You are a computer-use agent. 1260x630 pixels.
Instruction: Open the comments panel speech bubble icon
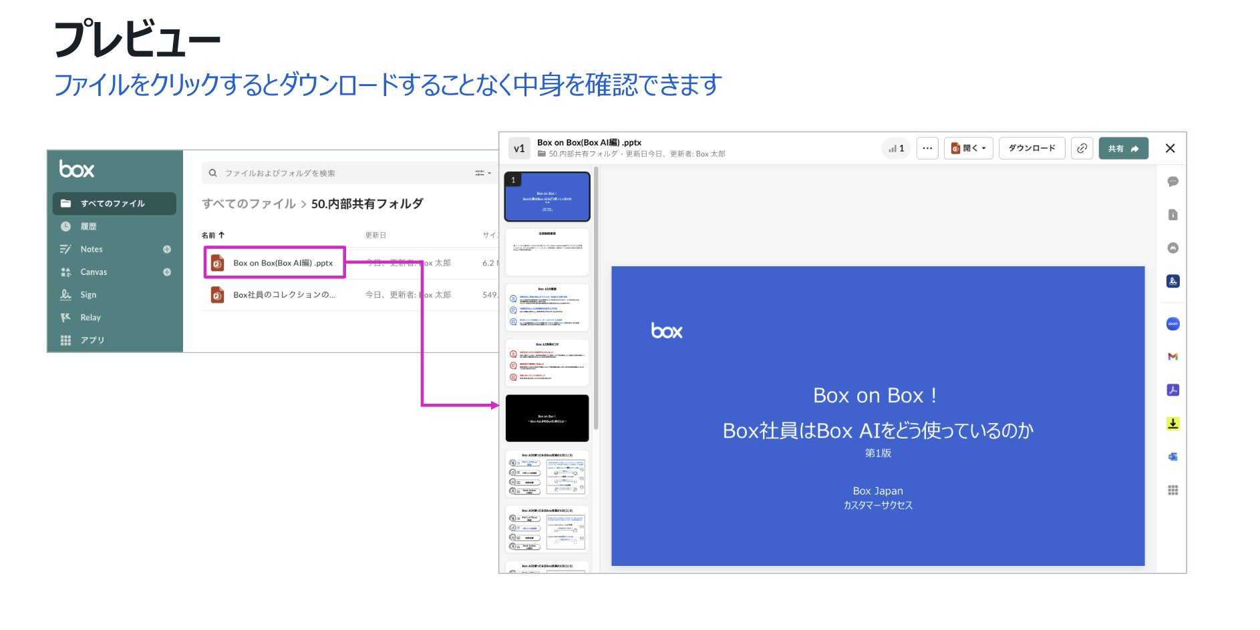1172,182
